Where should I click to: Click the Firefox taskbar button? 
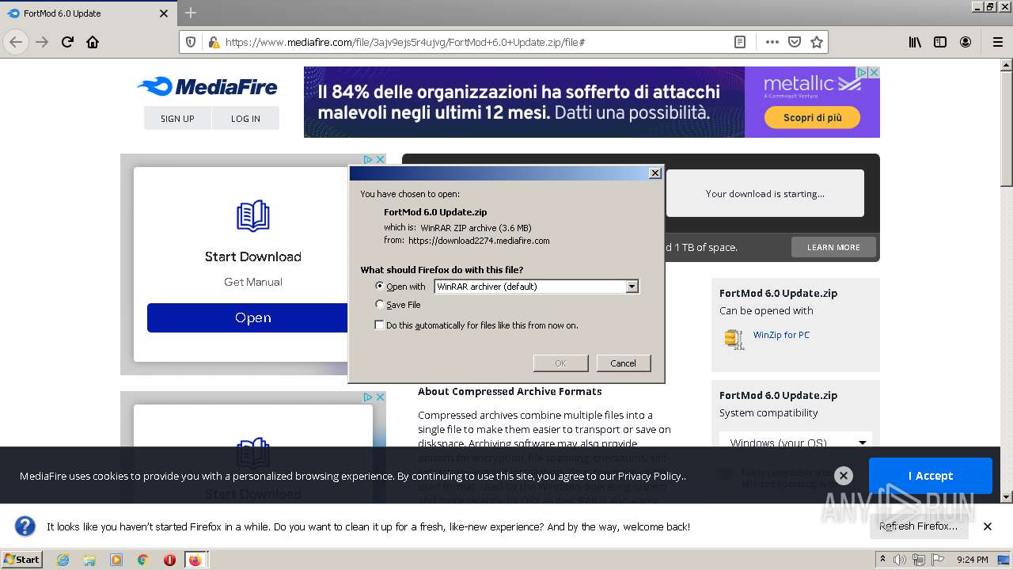coord(195,560)
